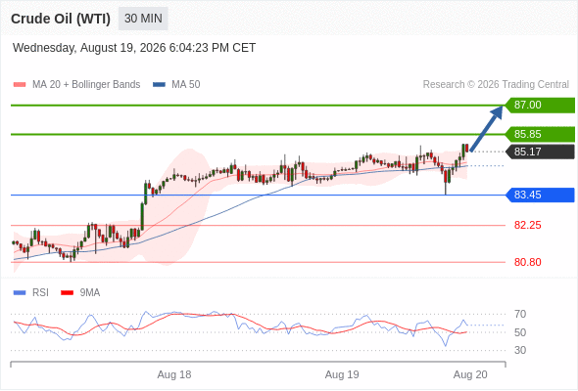Screen dimensions: 578x391
Task: Click the RSI 30 level label
Action: 520,350
